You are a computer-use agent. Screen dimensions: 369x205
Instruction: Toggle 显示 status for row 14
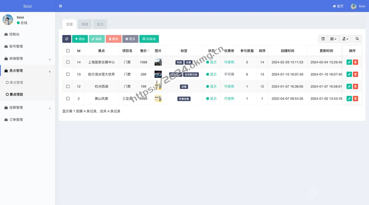click(211, 62)
